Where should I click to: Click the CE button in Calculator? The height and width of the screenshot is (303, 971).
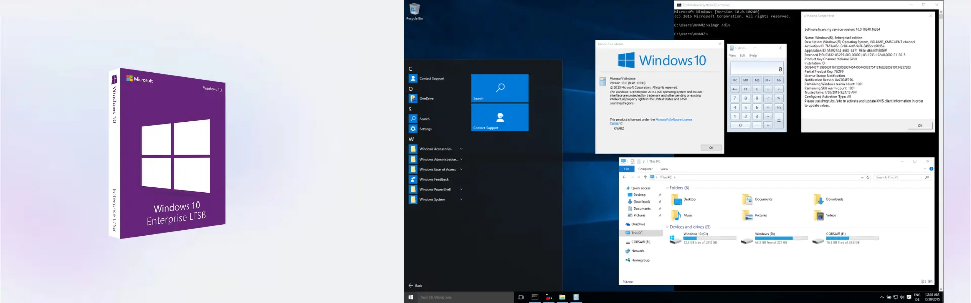coord(745,89)
